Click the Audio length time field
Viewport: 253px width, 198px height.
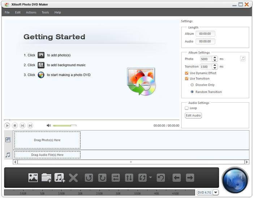pos(205,42)
